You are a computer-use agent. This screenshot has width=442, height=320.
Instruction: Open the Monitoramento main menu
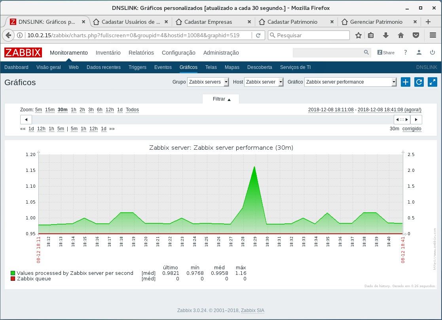(69, 53)
